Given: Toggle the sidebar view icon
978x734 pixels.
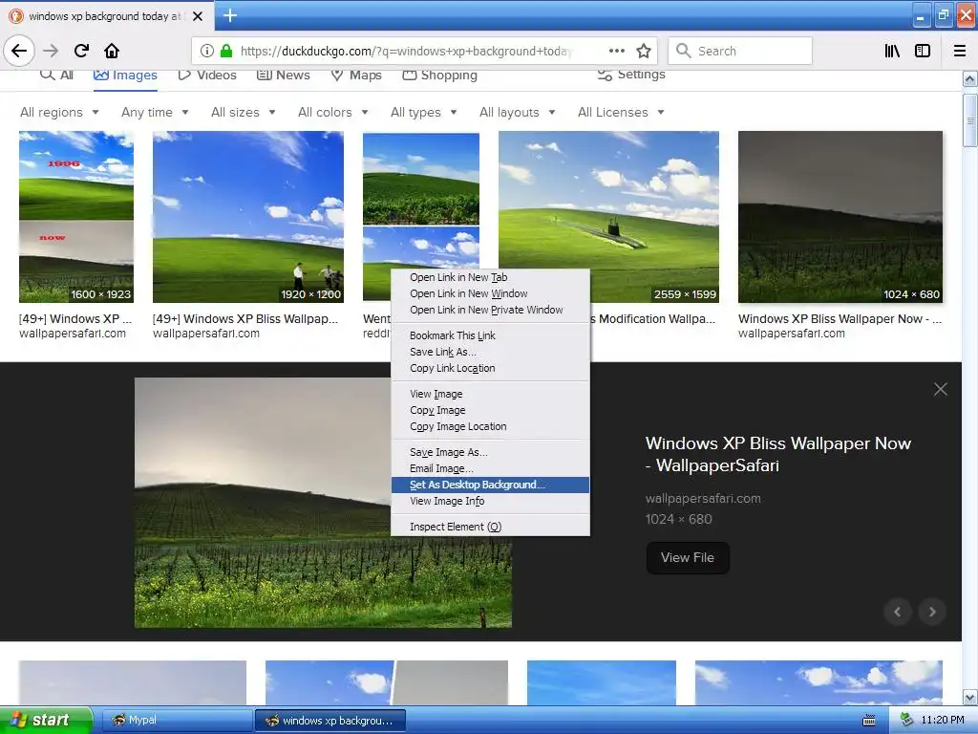Looking at the screenshot, I should [x=923, y=51].
